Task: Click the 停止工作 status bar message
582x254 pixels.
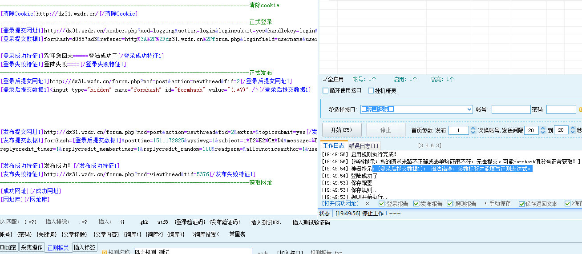Action: 368,214
